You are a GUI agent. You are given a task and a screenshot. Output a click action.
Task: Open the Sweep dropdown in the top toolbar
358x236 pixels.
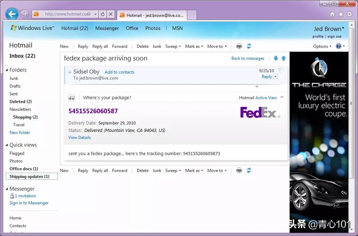tap(173, 46)
